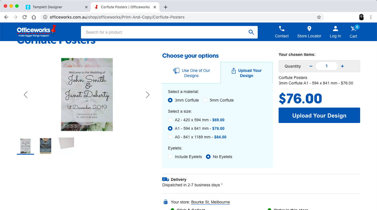
Task: Click the browser forward arrow
Action: coord(15,17)
